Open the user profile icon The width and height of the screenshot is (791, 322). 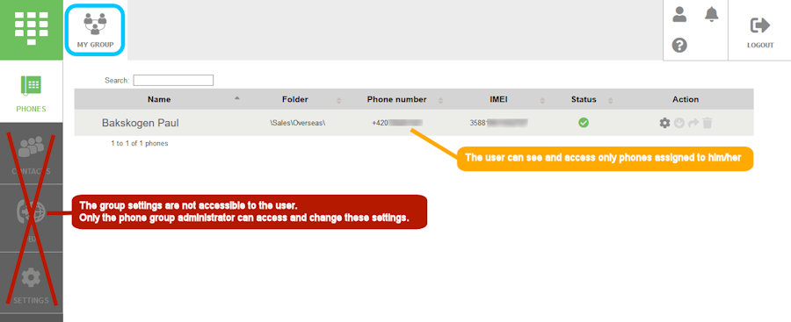(x=679, y=15)
